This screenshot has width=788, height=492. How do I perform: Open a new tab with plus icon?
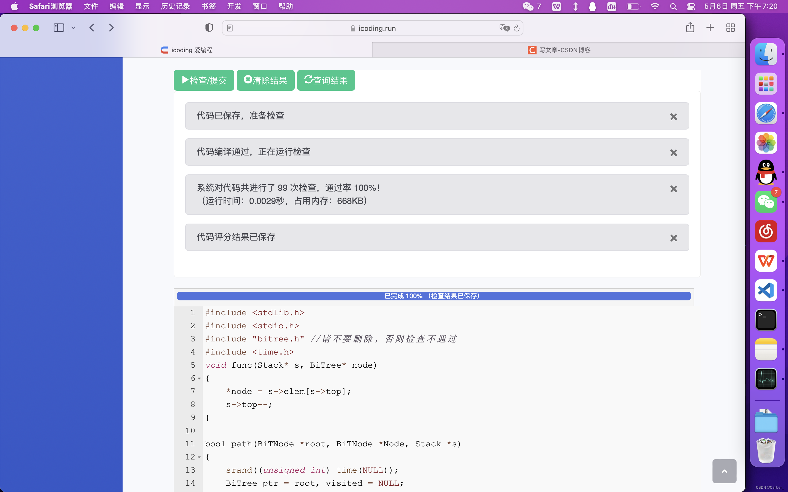(x=710, y=28)
